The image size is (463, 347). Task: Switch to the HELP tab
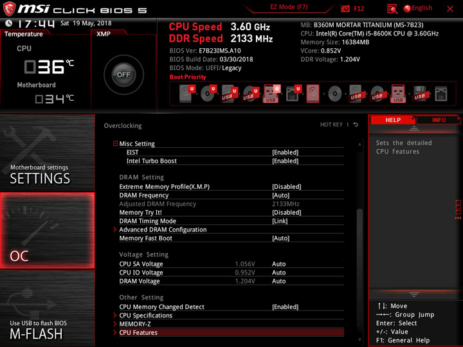[x=393, y=120]
